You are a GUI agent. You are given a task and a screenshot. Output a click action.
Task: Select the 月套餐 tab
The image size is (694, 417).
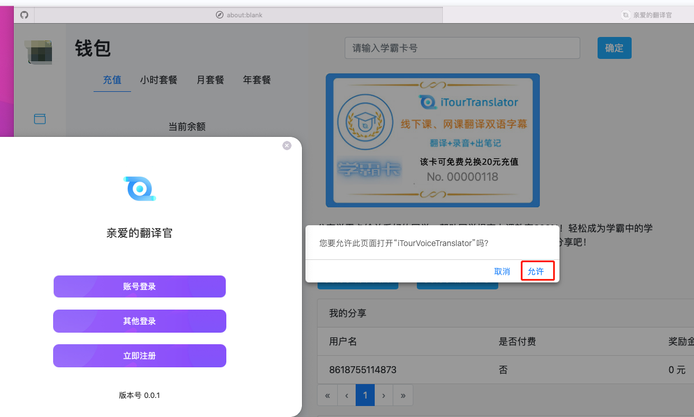pos(210,80)
